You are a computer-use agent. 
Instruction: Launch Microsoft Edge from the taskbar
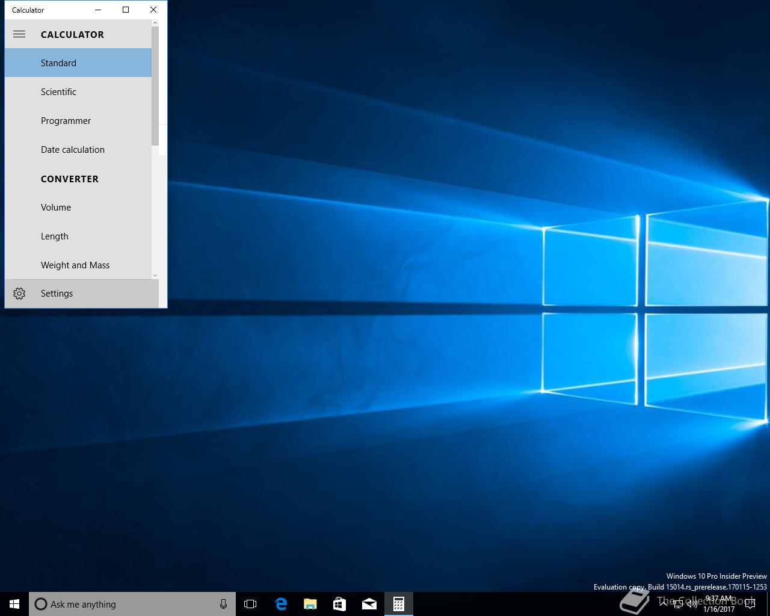coord(280,604)
